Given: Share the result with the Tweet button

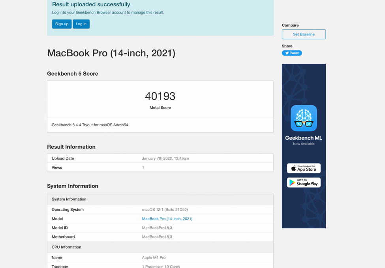Looking at the screenshot, I should click(292, 53).
